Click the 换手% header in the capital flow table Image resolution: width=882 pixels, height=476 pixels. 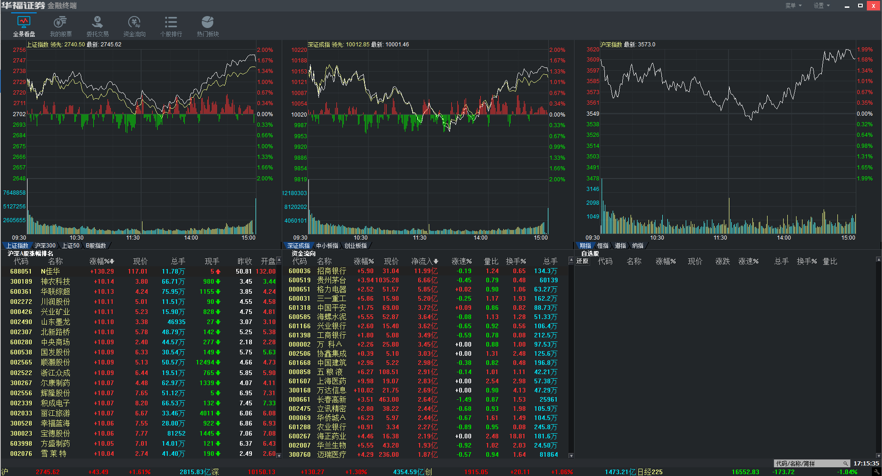516,261
